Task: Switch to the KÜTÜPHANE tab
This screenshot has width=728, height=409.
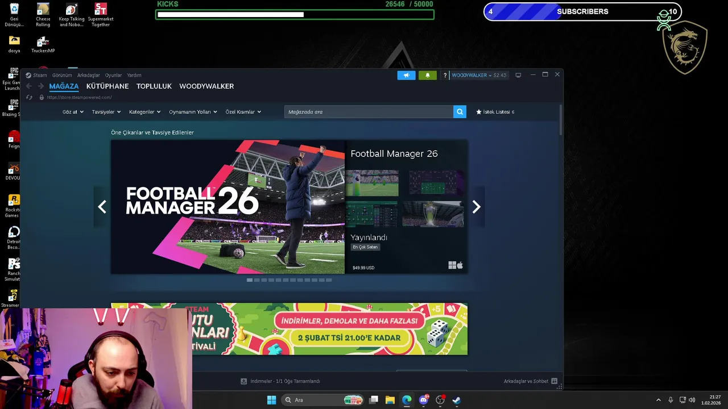Action: point(107,86)
